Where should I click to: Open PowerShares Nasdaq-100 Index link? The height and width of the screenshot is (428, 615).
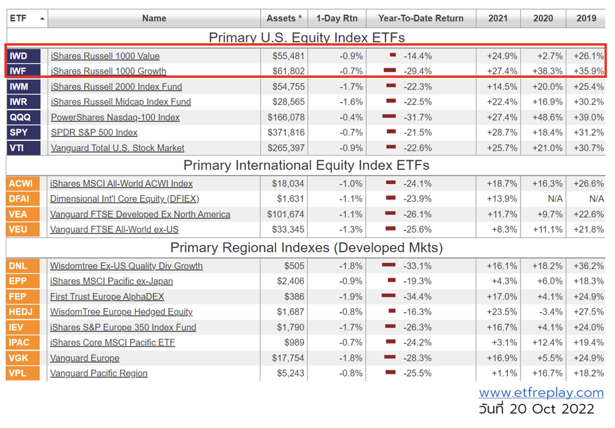(115, 117)
